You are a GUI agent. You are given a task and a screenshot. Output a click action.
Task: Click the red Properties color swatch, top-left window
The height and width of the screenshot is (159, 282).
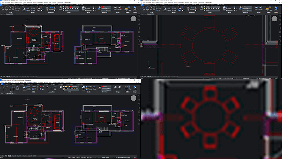102,7
